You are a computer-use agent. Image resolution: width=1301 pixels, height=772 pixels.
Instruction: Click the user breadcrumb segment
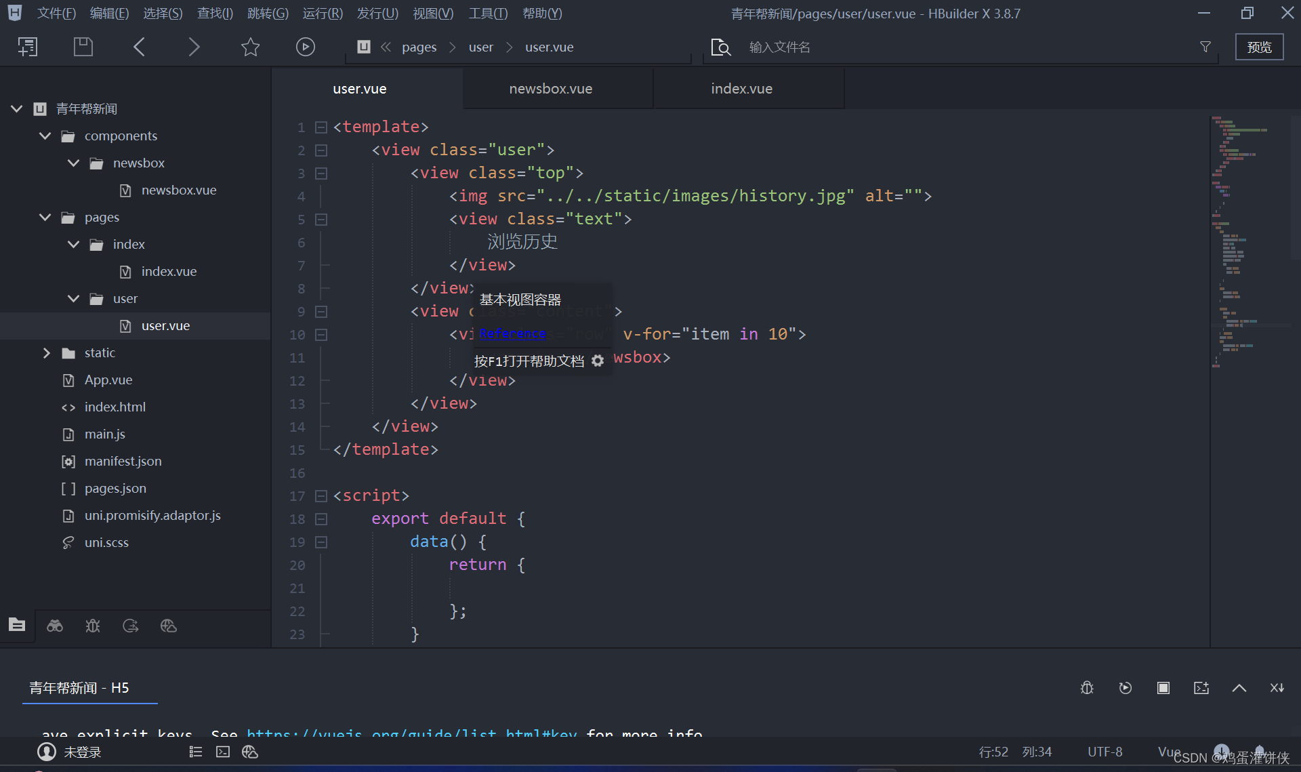(x=480, y=47)
